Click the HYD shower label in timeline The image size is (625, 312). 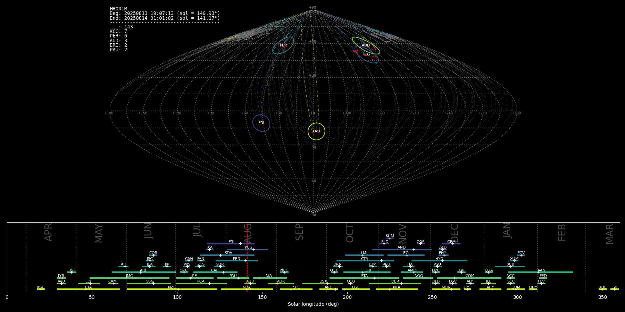439,259
